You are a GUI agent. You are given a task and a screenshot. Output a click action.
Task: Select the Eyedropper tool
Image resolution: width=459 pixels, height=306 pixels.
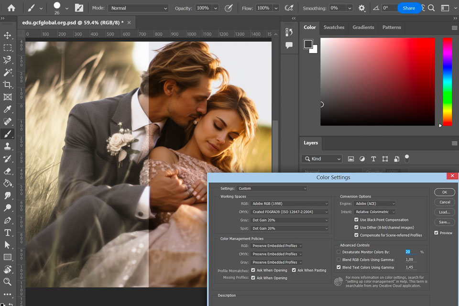7,109
